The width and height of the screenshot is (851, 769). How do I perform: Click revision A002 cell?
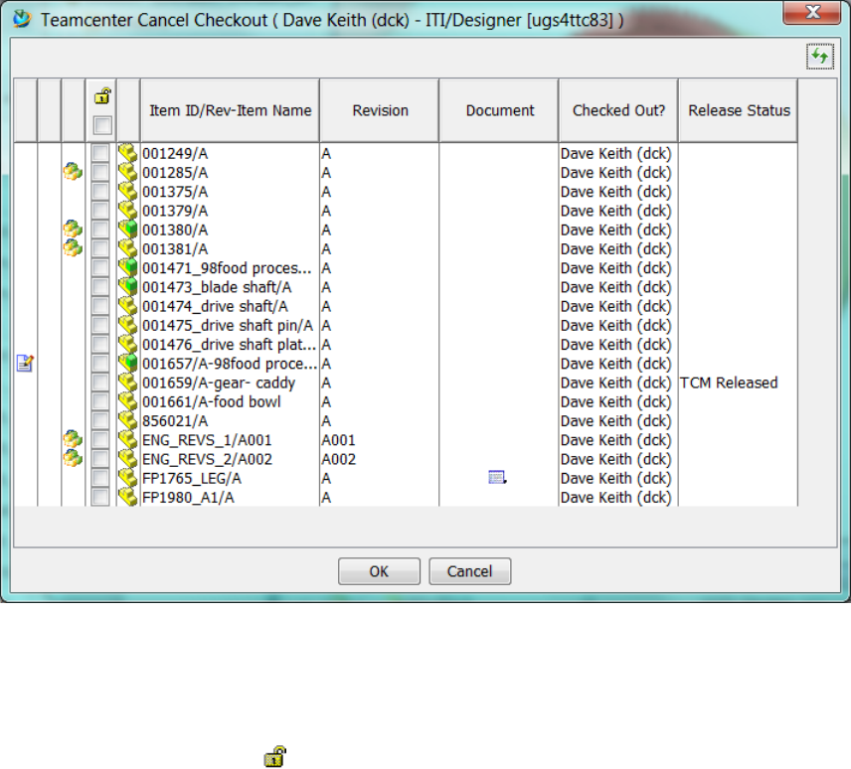click(338, 459)
